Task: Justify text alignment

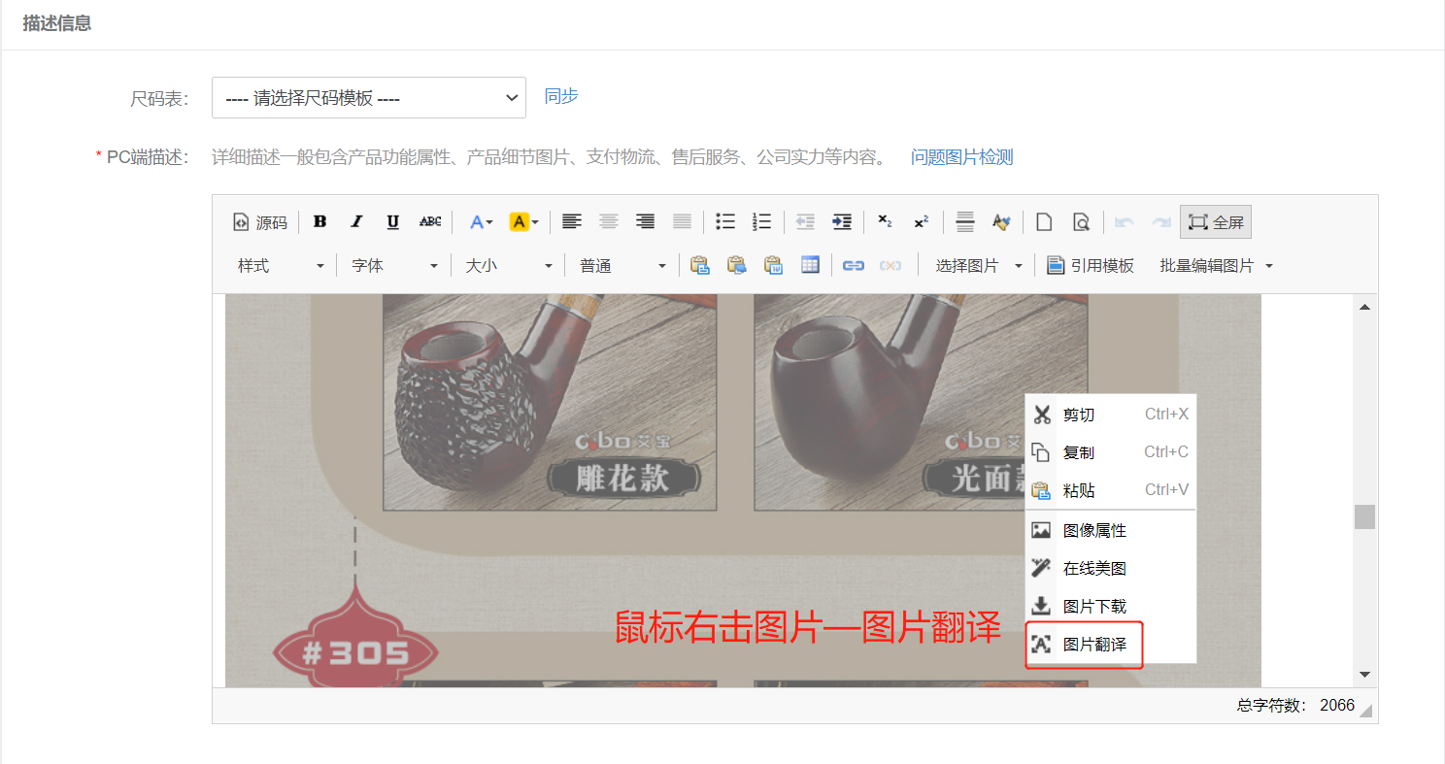Action: click(683, 222)
